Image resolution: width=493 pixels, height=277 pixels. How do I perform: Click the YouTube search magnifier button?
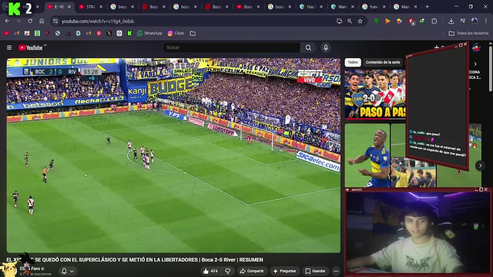308,47
